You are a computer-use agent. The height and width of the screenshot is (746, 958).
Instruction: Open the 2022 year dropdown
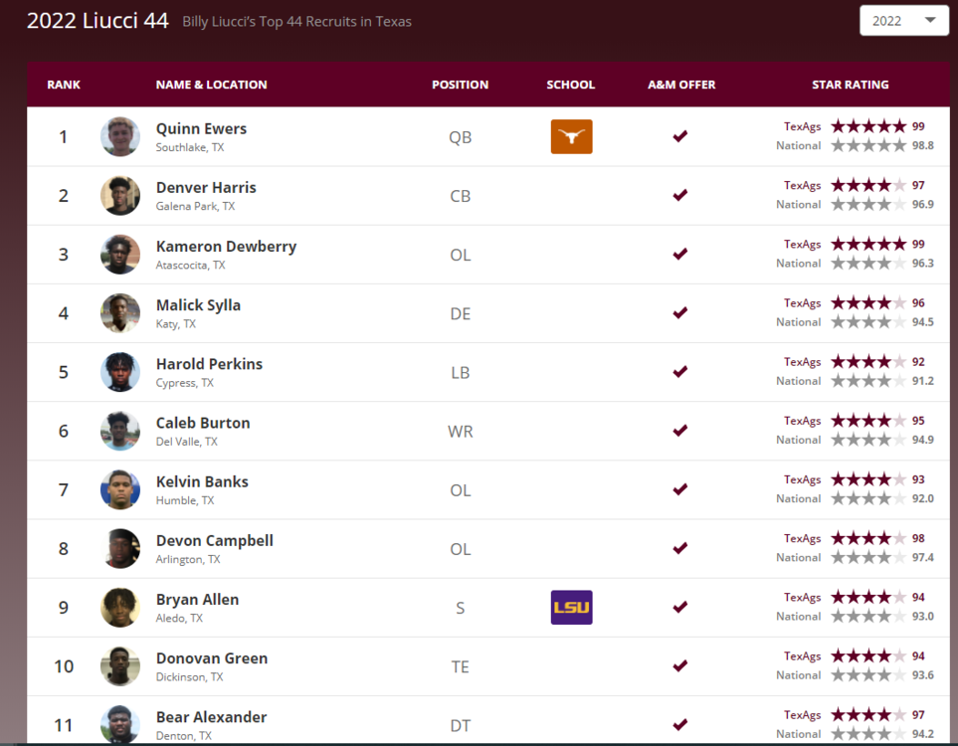click(x=903, y=21)
